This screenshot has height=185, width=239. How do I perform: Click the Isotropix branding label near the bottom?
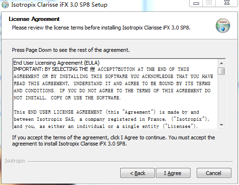pyautogui.click(x=15, y=161)
